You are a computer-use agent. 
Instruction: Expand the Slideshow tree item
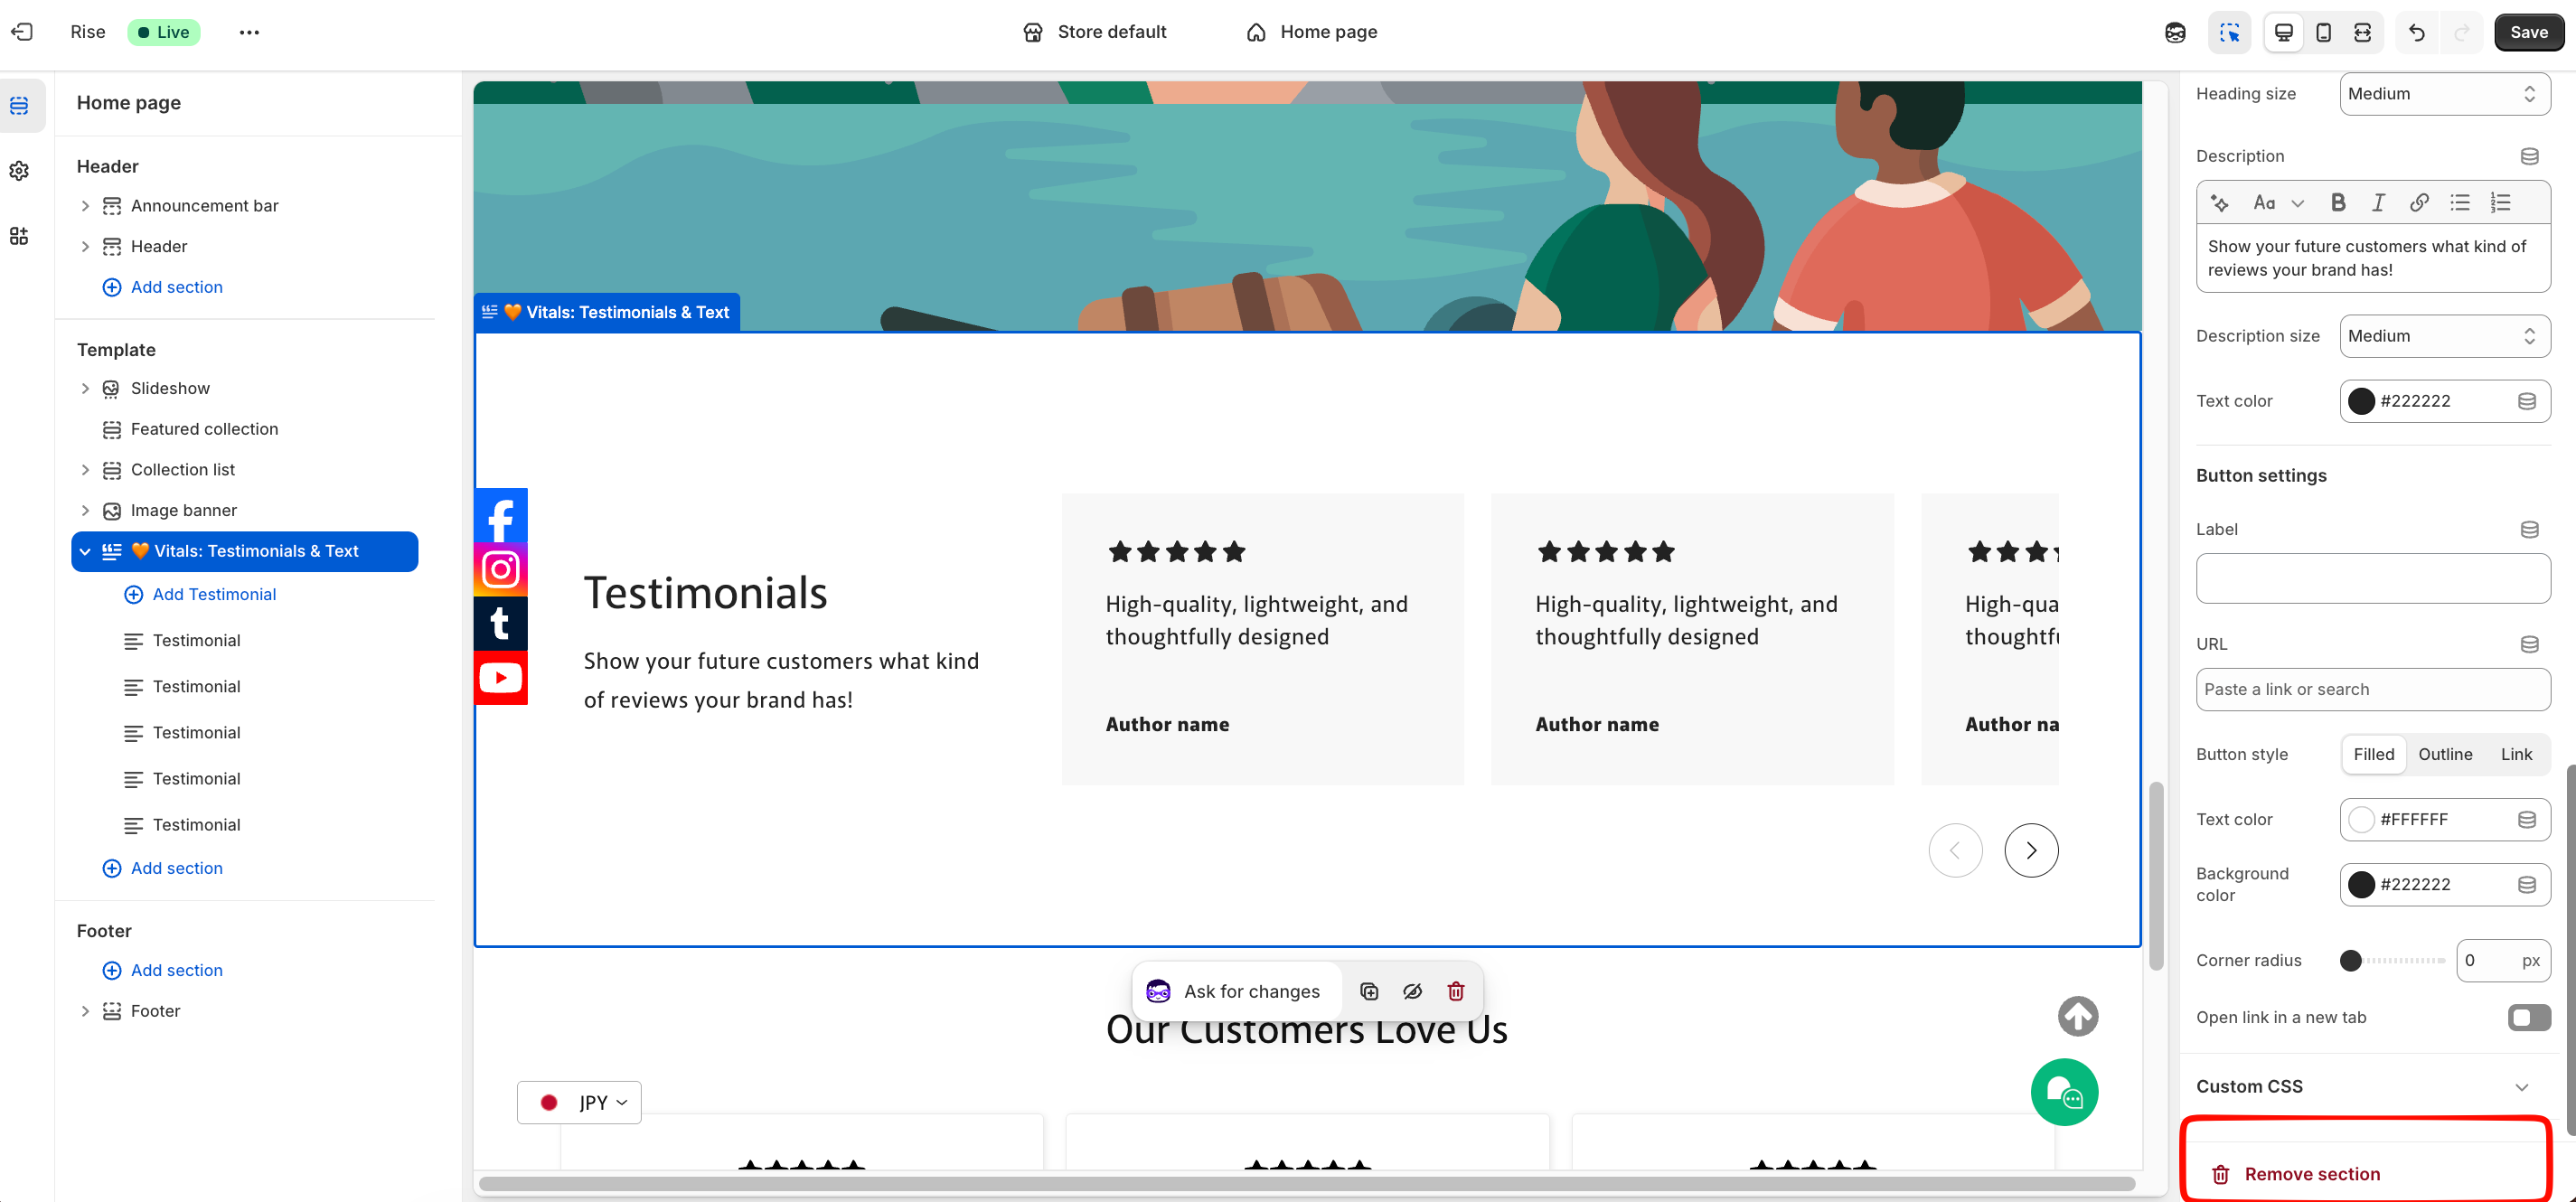pyautogui.click(x=85, y=388)
